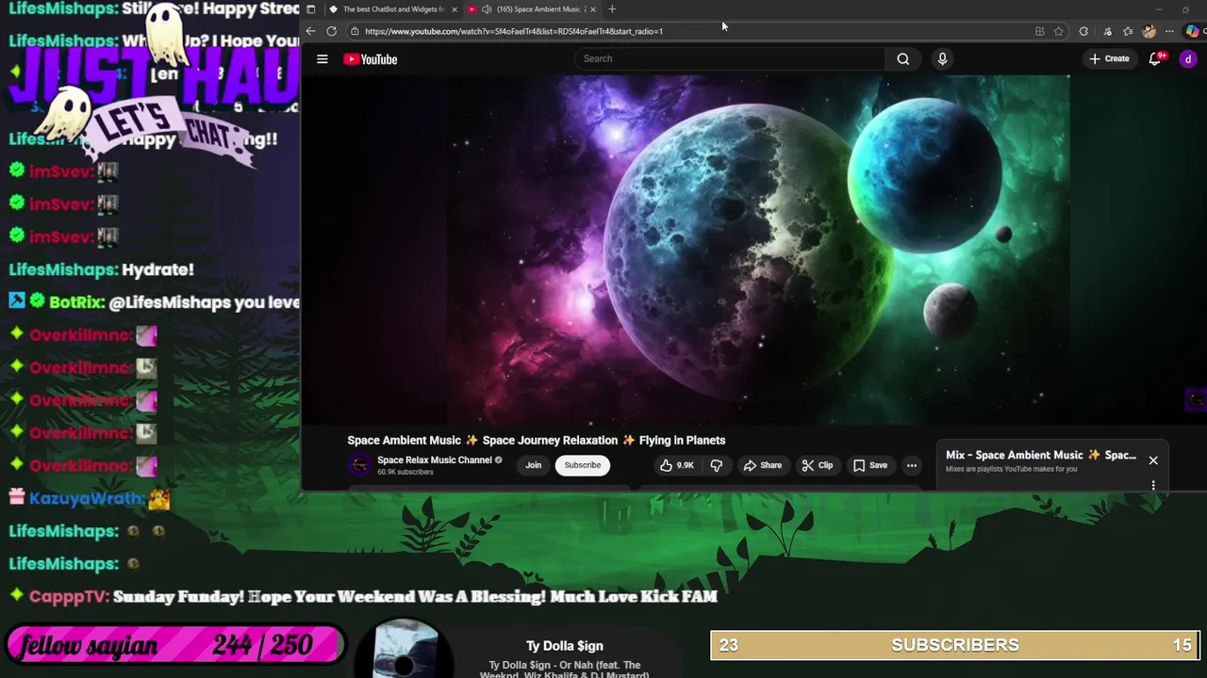This screenshot has height=678, width=1207.
Task: Go back with the browser back arrow
Action: [x=310, y=31]
